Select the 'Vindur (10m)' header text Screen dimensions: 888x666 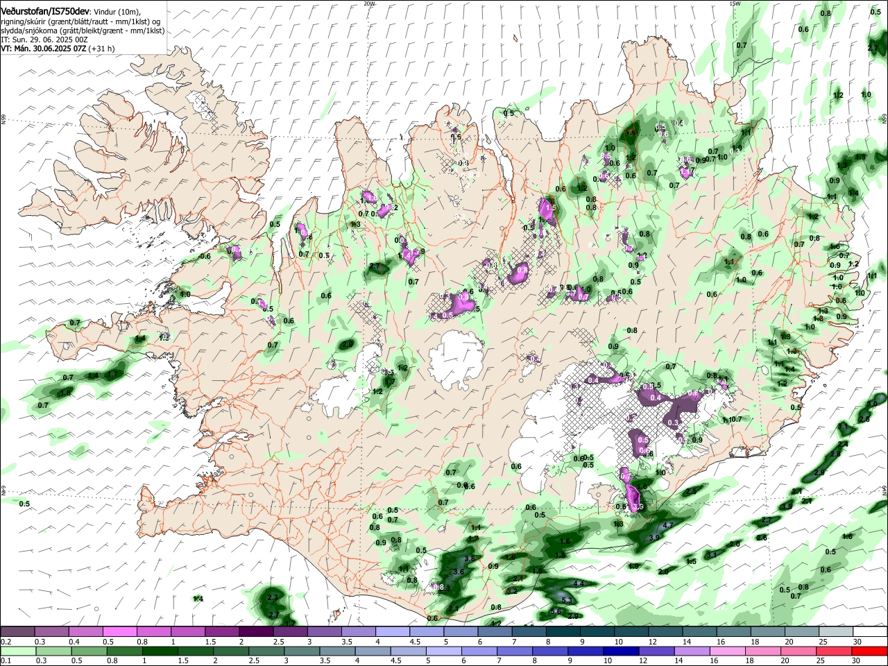point(115,12)
